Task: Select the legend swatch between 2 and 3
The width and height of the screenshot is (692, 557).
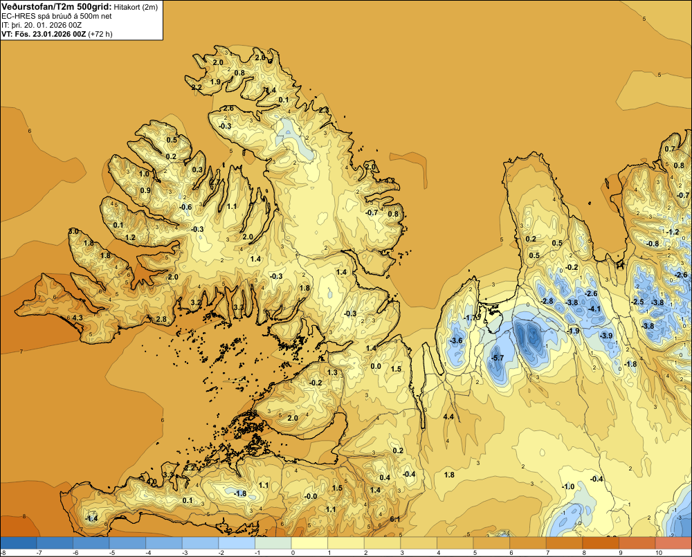Action: 383,543
